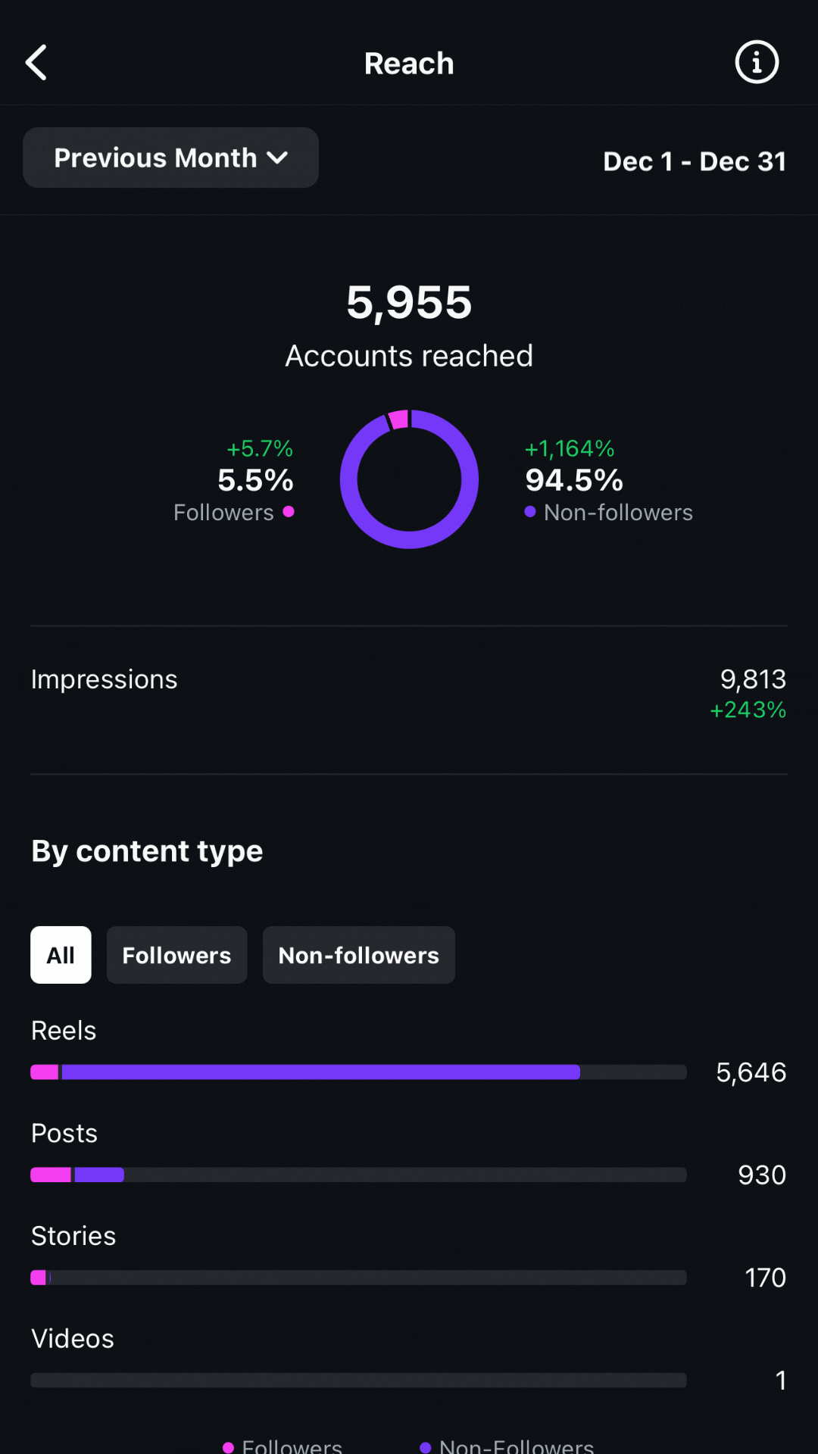The width and height of the screenshot is (818, 1454).
Task: Select the Followers filter chip
Action: pos(176,955)
